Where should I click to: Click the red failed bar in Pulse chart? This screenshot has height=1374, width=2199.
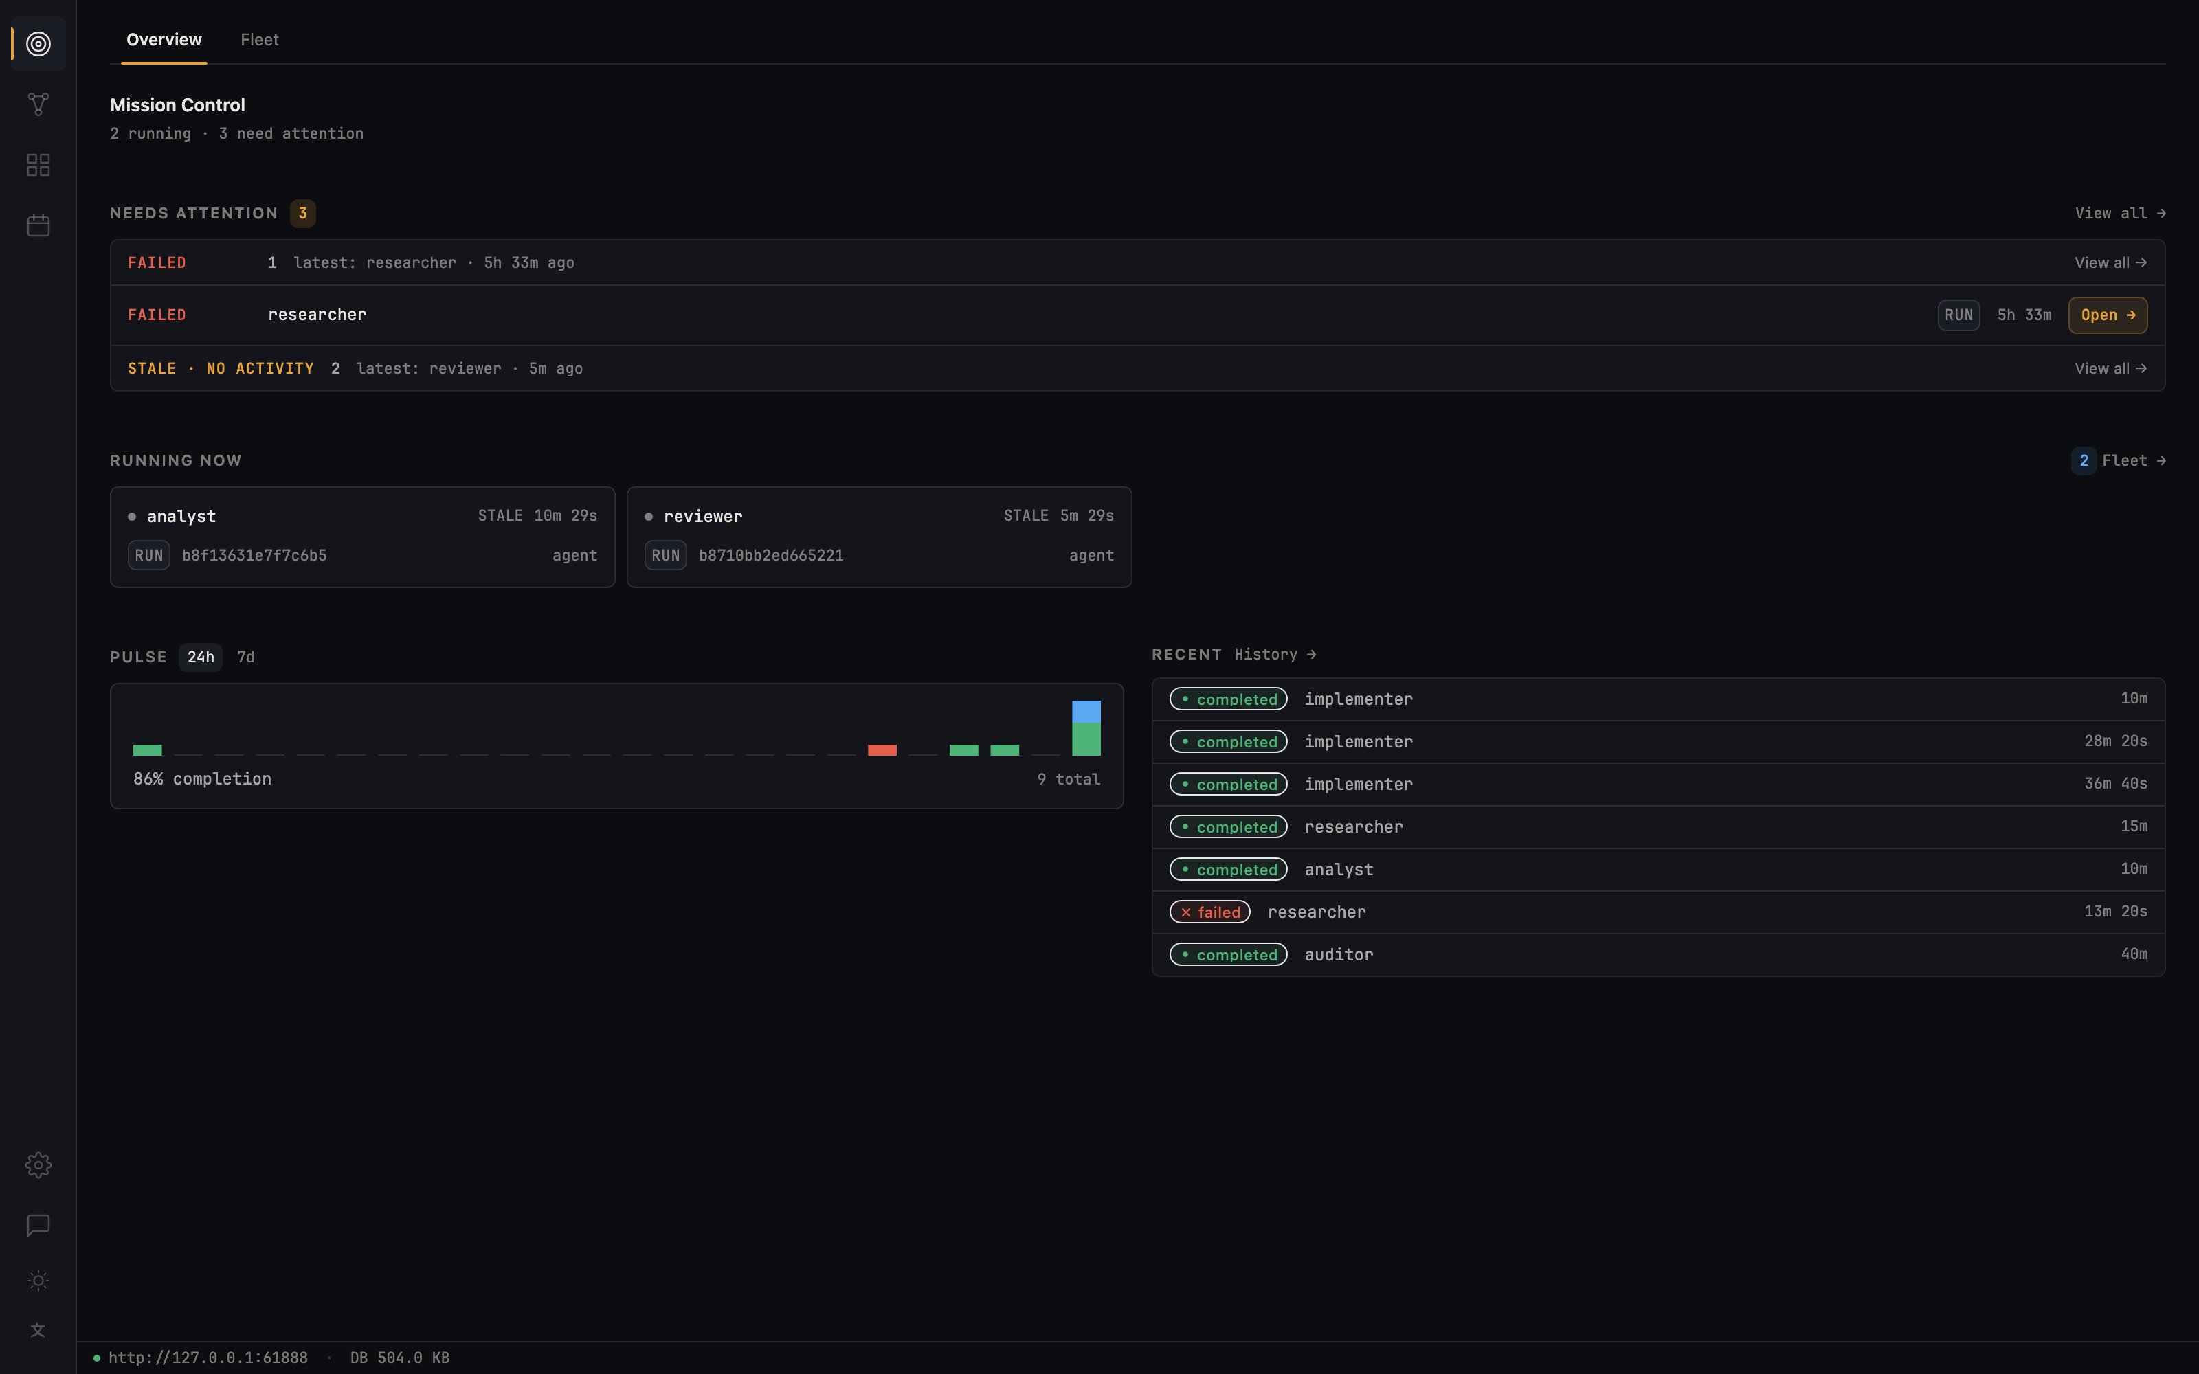point(882,750)
